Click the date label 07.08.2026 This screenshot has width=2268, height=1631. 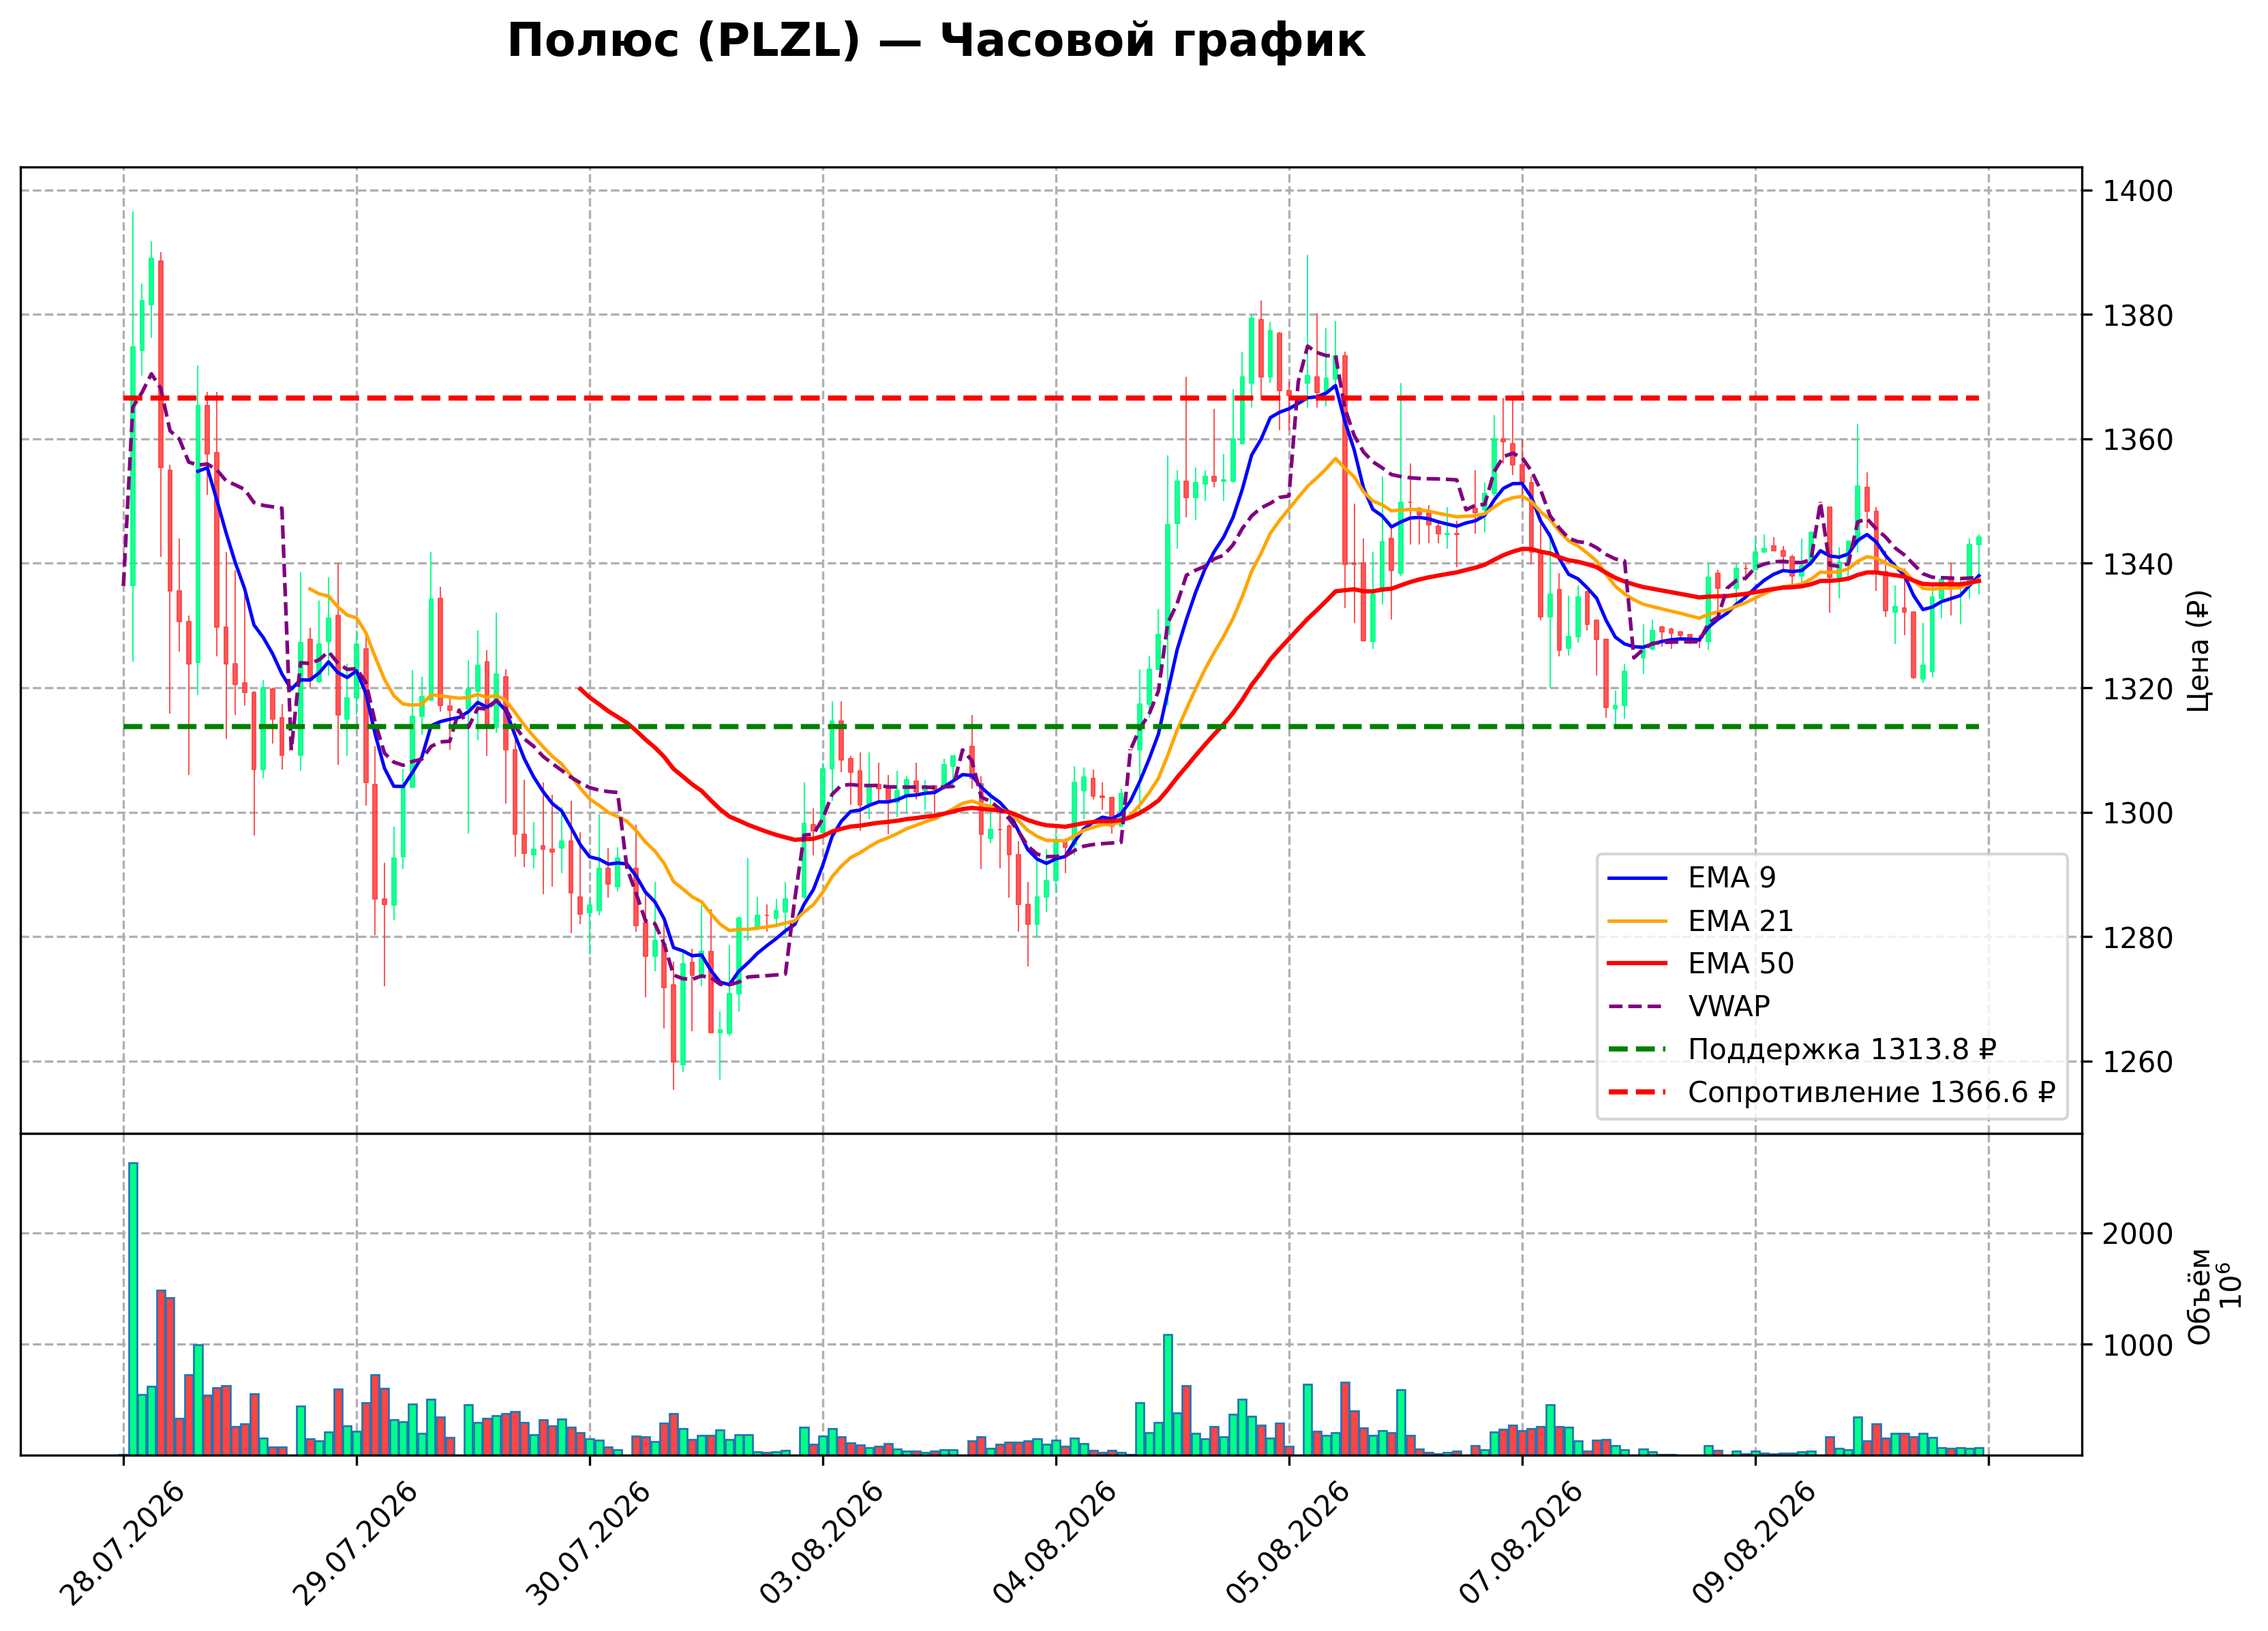click(x=1521, y=1543)
